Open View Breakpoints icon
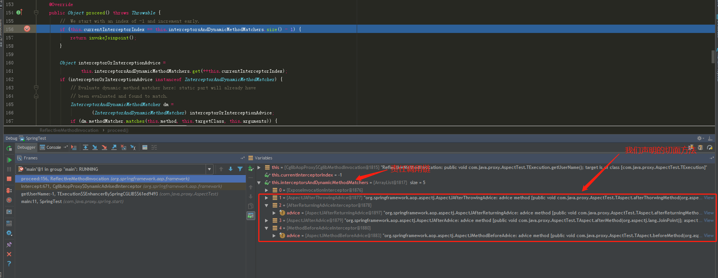 [9, 191]
